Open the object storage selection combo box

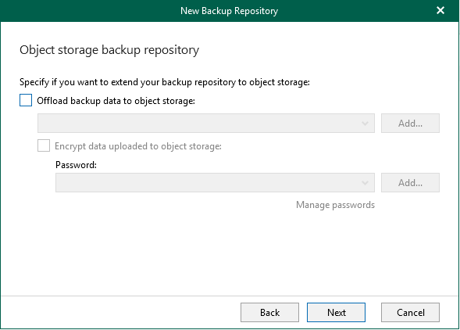click(x=206, y=123)
